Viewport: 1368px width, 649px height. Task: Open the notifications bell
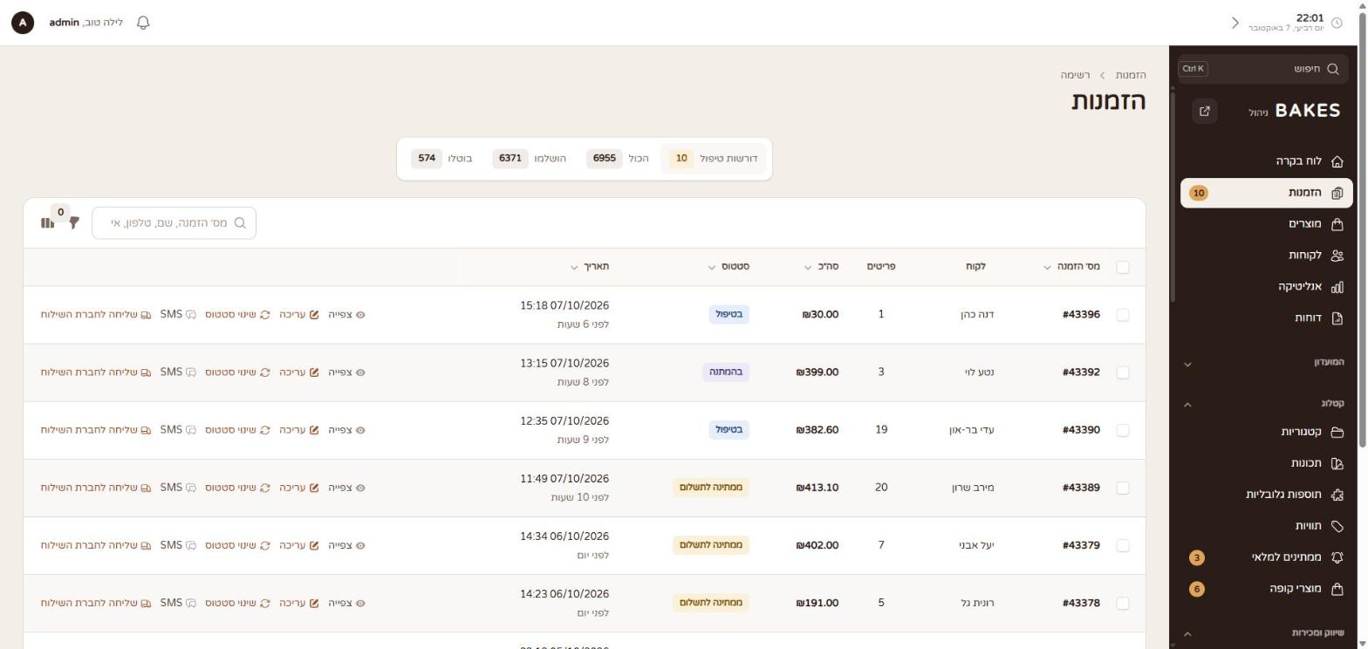[x=144, y=23]
